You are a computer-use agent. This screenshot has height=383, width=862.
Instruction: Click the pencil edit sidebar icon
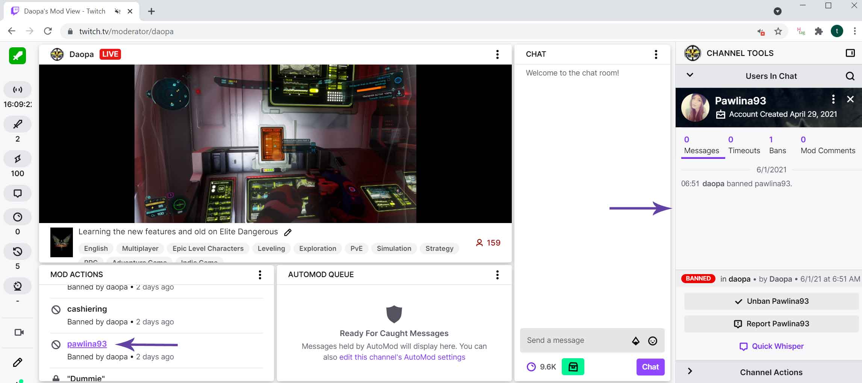(17, 362)
